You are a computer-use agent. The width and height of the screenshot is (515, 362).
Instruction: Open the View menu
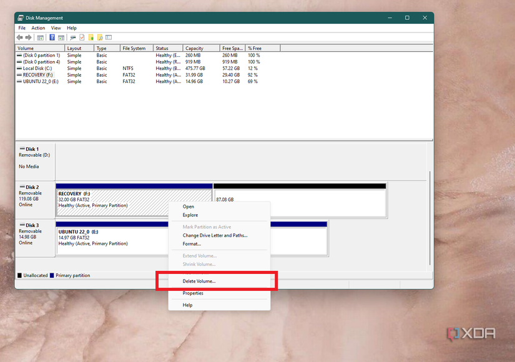coord(56,27)
